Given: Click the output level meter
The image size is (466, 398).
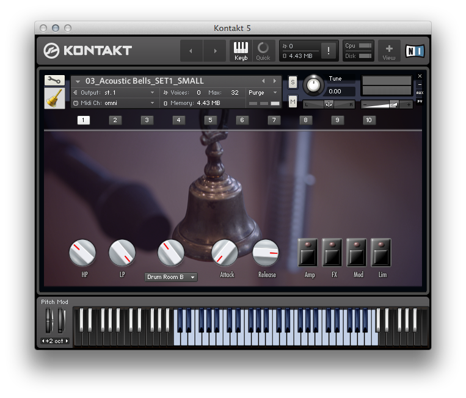Looking at the screenshot, I should coord(387,85).
